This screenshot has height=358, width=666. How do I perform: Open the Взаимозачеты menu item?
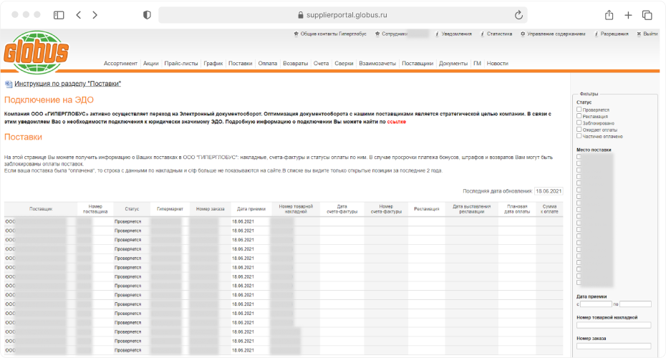[377, 63]
